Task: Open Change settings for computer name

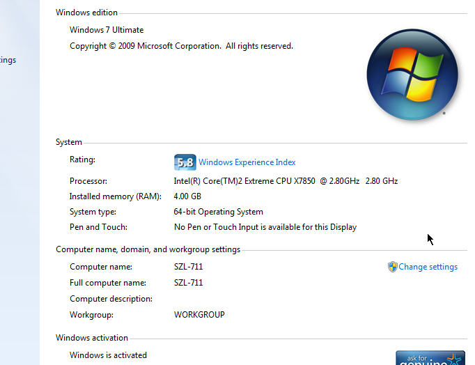Action: 428,267
